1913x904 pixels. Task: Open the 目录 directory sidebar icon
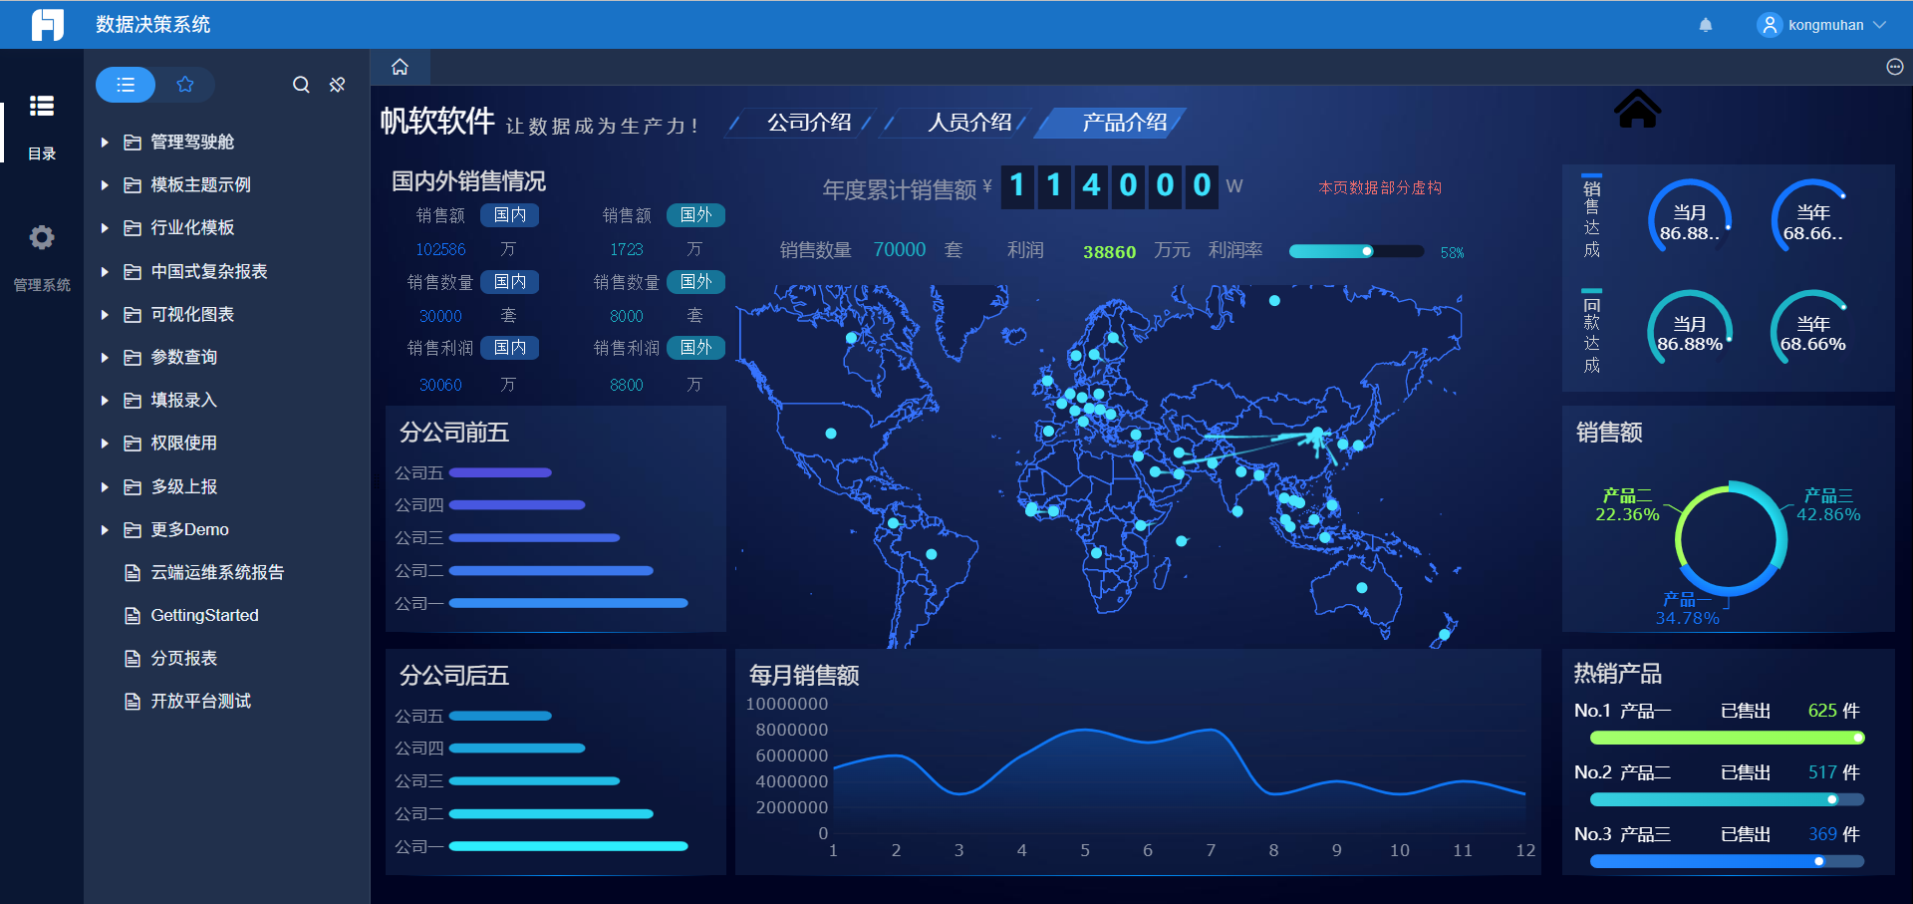42,106
